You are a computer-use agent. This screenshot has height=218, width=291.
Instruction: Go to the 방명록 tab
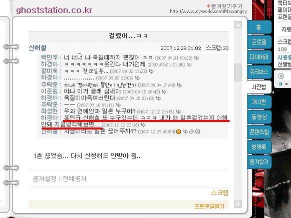point(259,147)
